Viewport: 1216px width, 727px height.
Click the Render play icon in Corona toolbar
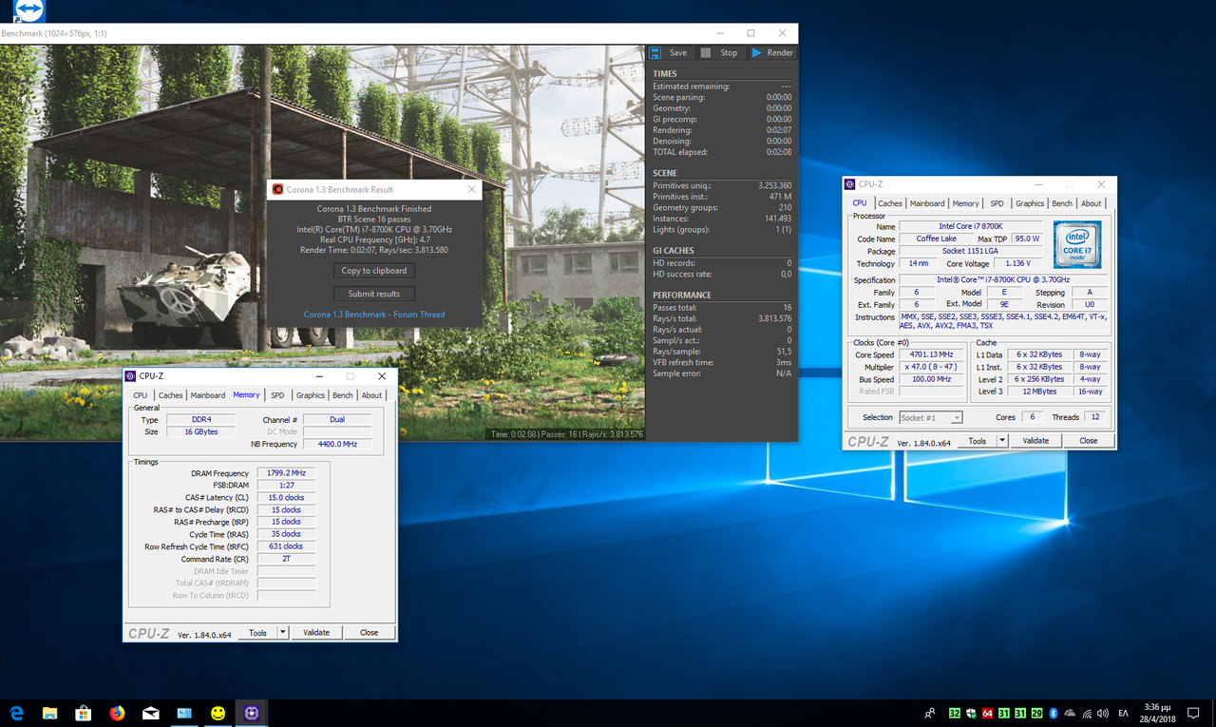tap(757, 52)
